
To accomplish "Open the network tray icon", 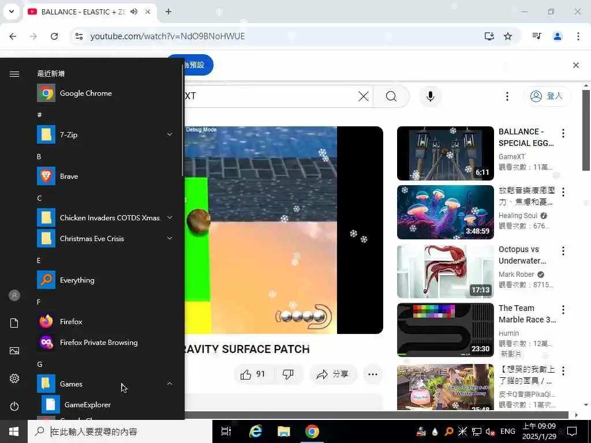I will (x=477, y=431).
